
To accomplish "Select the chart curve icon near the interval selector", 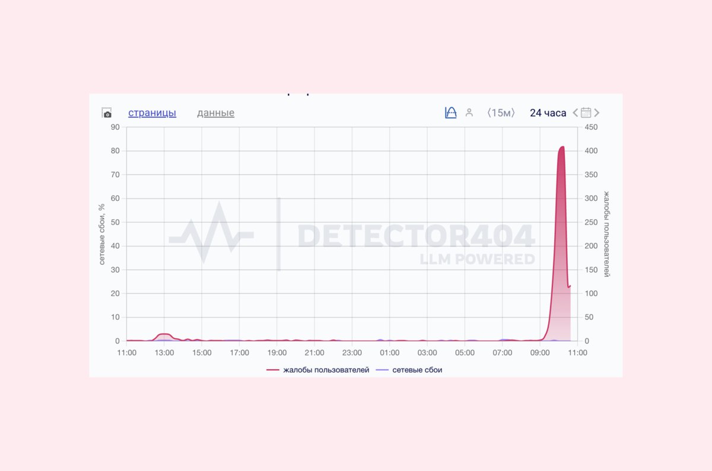I will pos(451,113).
